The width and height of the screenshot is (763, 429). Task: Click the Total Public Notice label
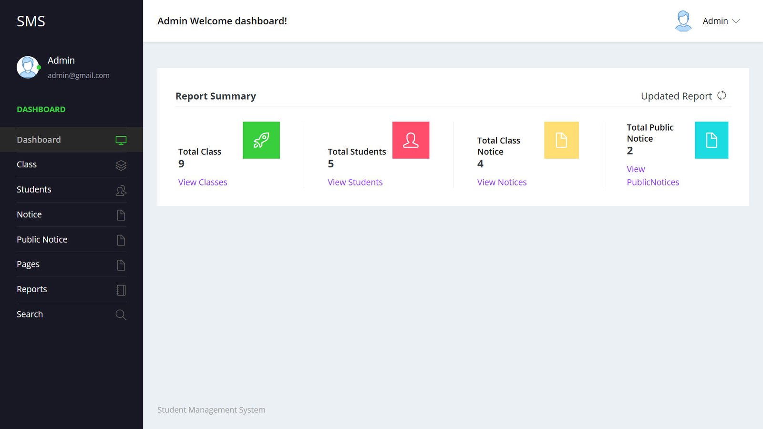(x=650, y=133)
